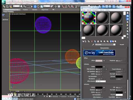Viewport: 133px width, 100px height.
Task: Pick material from object with eyedropper
Action: click(93, 44)
